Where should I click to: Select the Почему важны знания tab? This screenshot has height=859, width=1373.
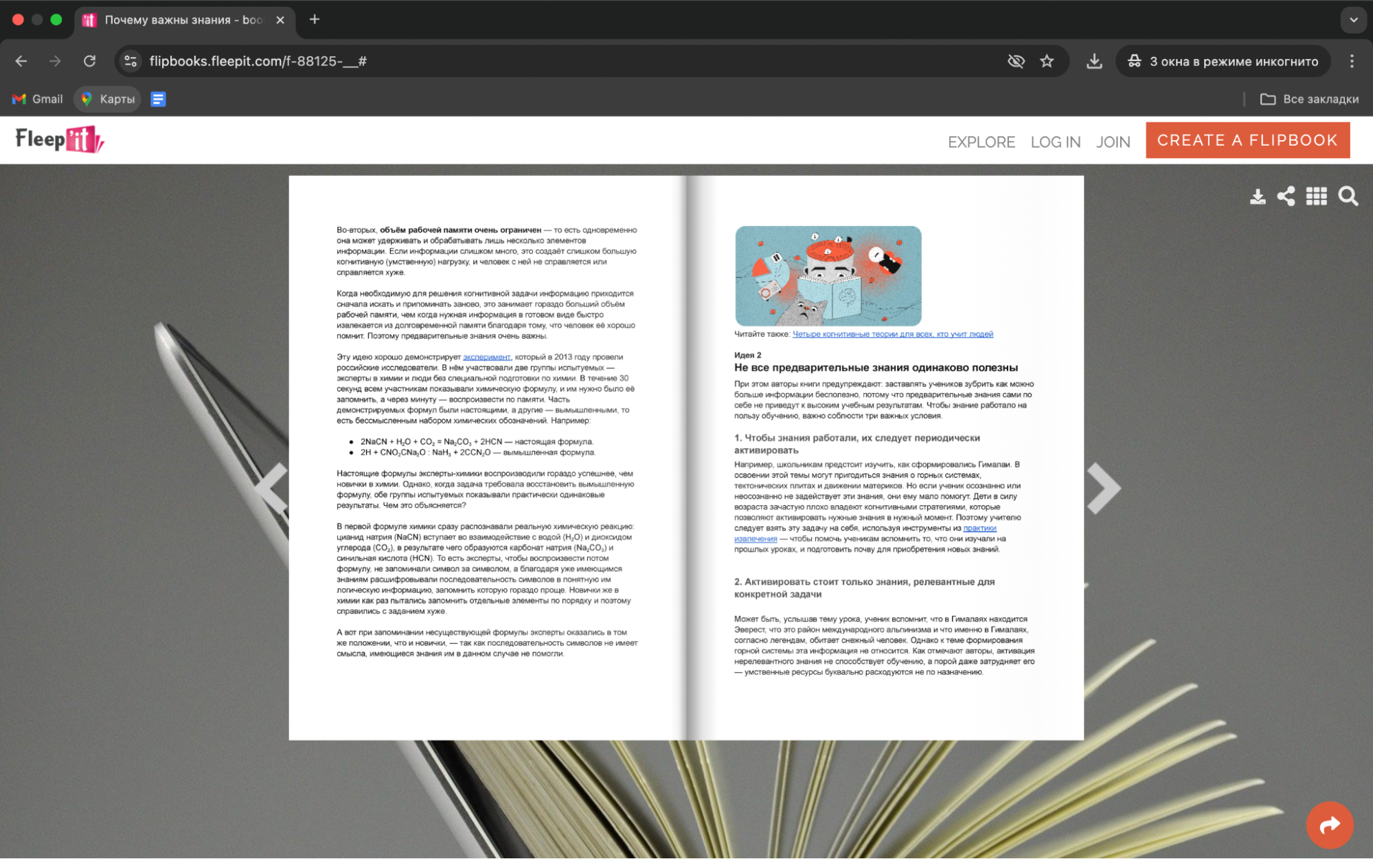(x=185, y=20)
